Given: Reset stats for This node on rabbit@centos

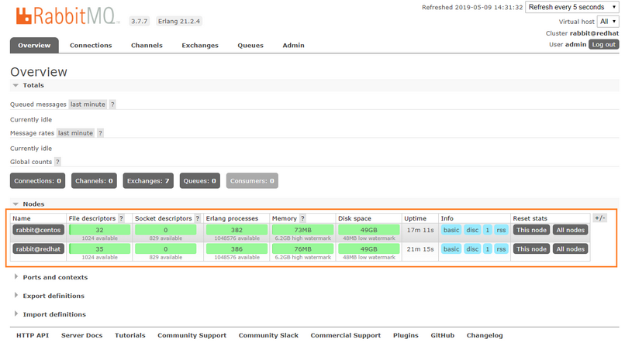Looking at the screenshot, I should [x=531, y=230].
